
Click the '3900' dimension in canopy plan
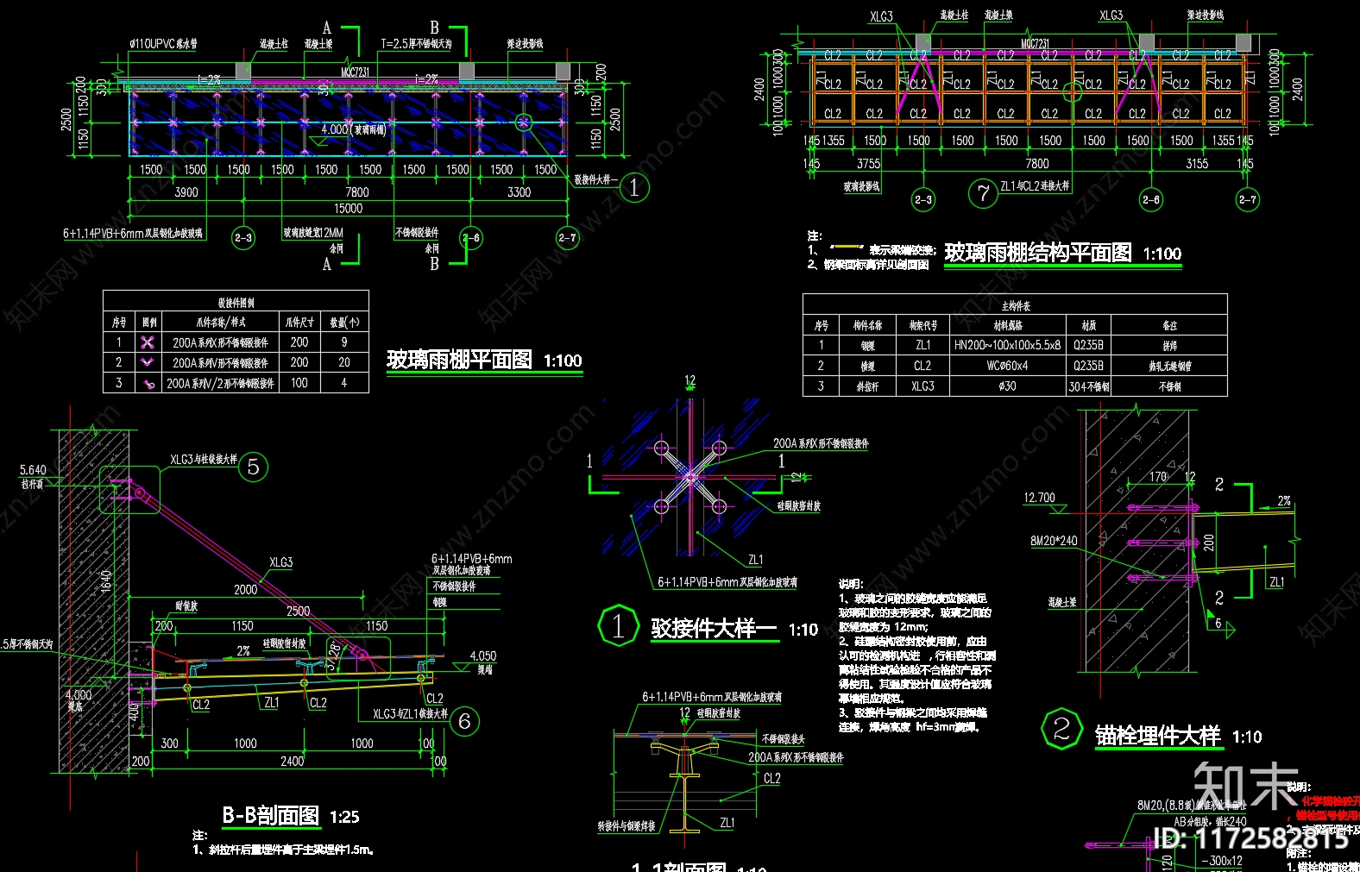point(186,191)
